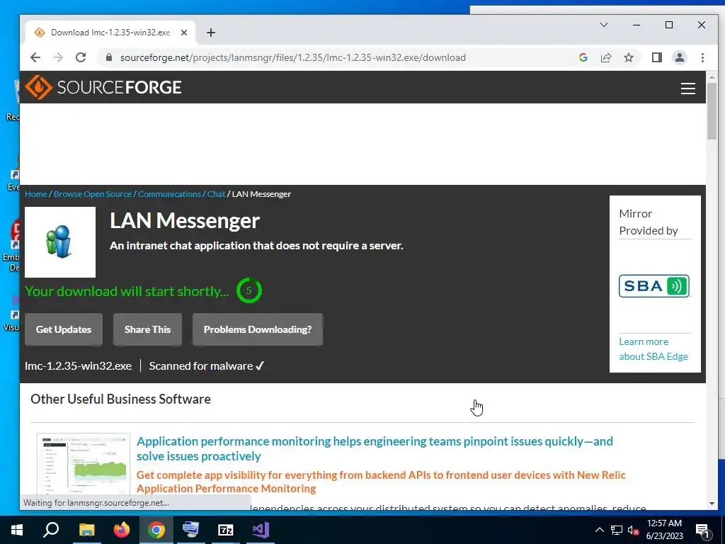
Task: Click the Share This button
Action: click(x=147, y=329)
